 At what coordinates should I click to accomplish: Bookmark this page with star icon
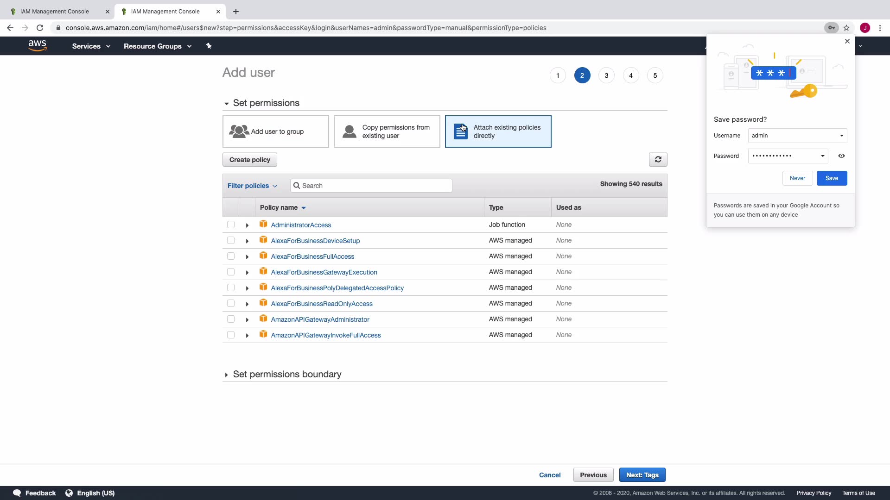pyautogui.click(x=846, y=28)
